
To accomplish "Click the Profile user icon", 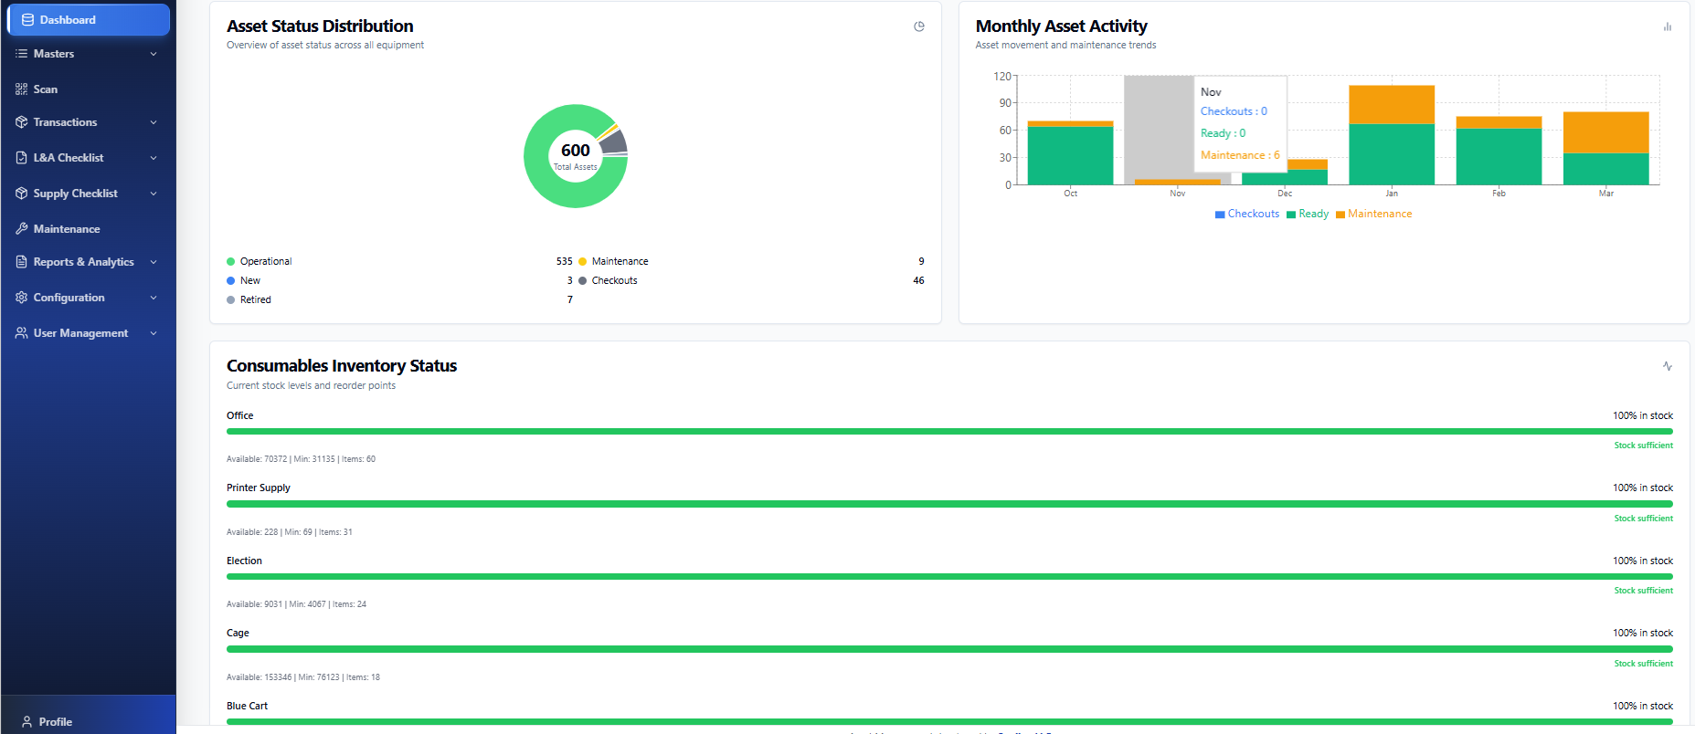I will [x=27, y=722].
